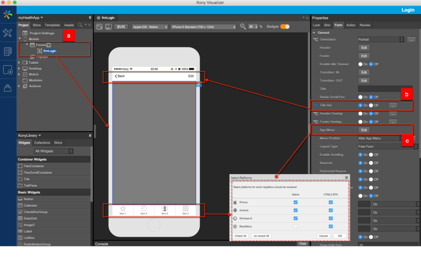Open the wrench and screwdriver tools icon
The width and height of the screenshot is (421, 257).
point(7,33)
